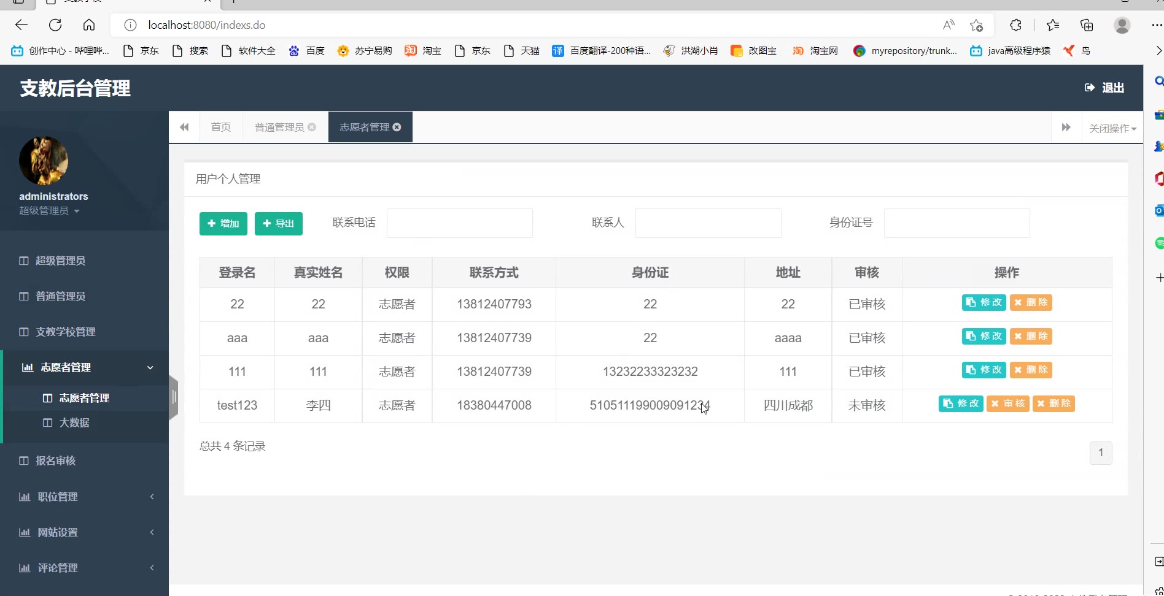The height and width of the screenshot is (596, 1164).
Task: Click 删除 for user aaa
Action: (x=1031, y=336)
